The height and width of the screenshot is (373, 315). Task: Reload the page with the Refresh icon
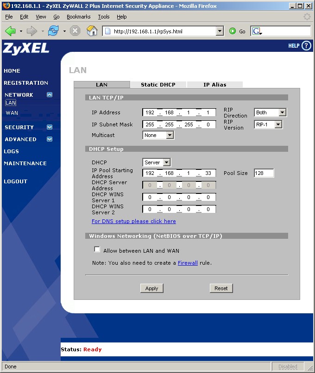point(53,31)
